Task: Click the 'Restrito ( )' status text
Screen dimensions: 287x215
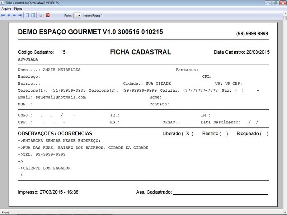Action: click(x=215, y=134)
